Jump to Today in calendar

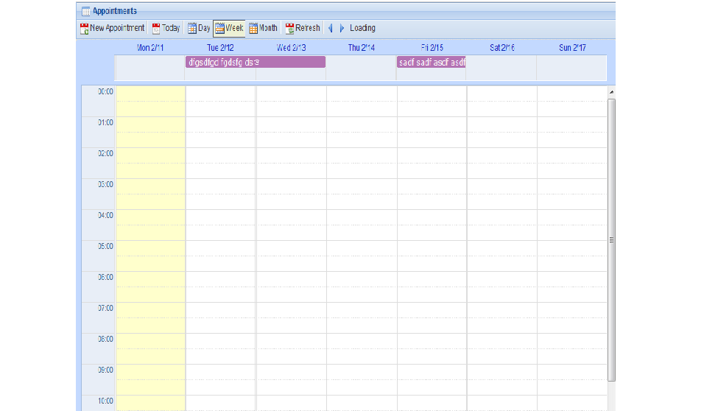[x=166, y=28]
